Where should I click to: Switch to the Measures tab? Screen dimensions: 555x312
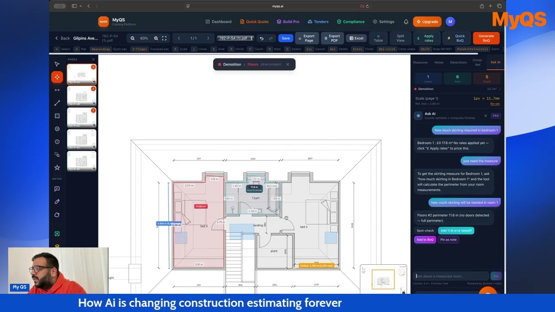click(x=420, y=62)
